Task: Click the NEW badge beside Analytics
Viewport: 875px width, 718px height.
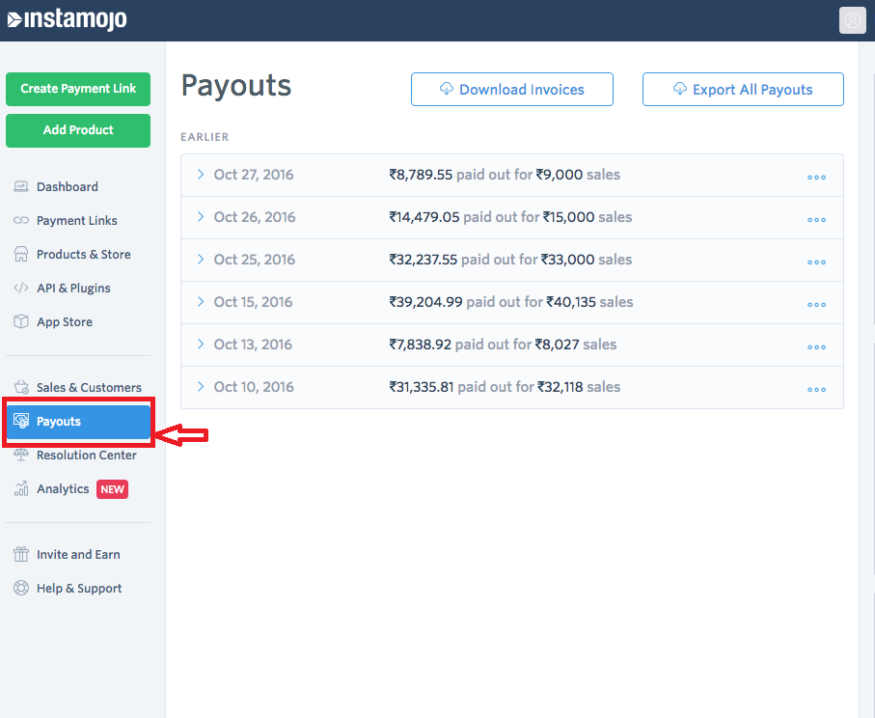Action: tap(112, 489)
